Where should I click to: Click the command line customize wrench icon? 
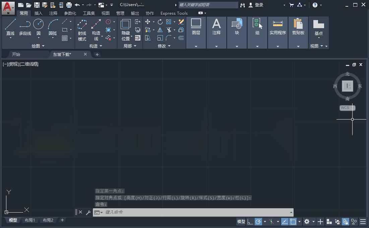click(x=88, y=213)
